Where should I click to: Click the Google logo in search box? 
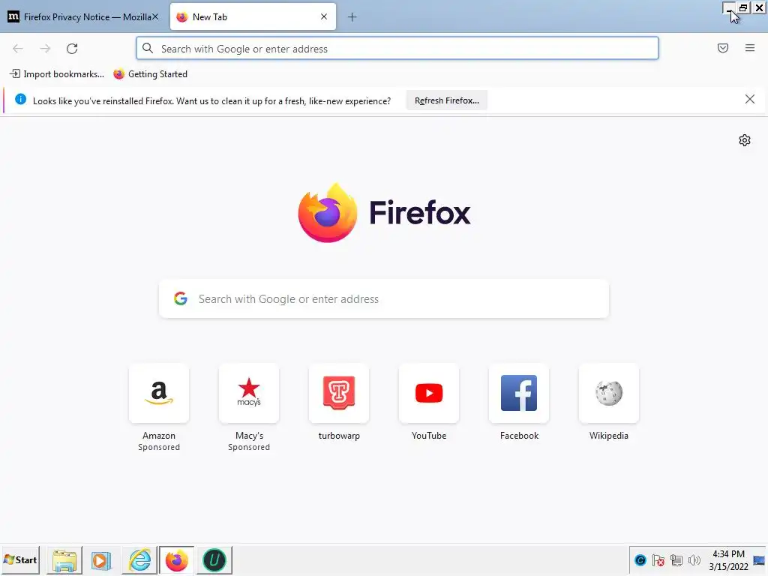[181, 298]
